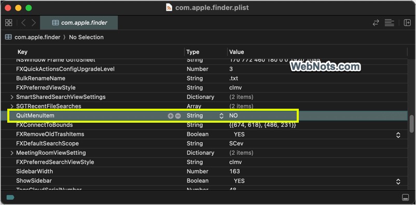The image size is (416, 205).
Task: Add an editor on the right
Action: coord(407,23)
